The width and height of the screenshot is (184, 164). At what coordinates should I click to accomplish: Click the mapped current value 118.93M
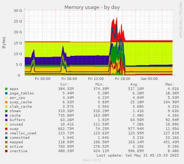66,142
